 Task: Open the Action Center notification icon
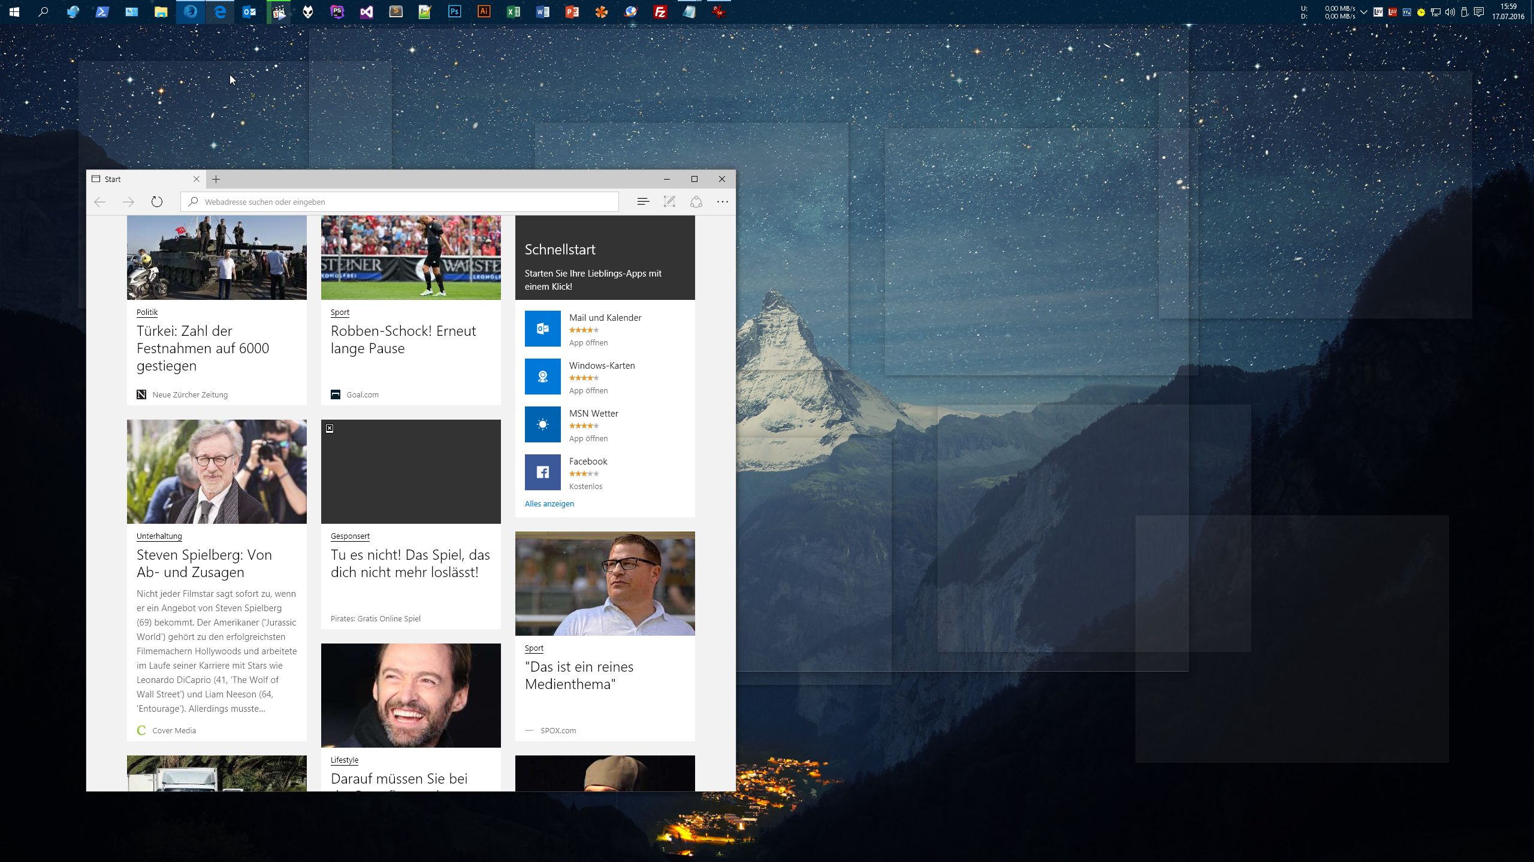click(1478, 12)
